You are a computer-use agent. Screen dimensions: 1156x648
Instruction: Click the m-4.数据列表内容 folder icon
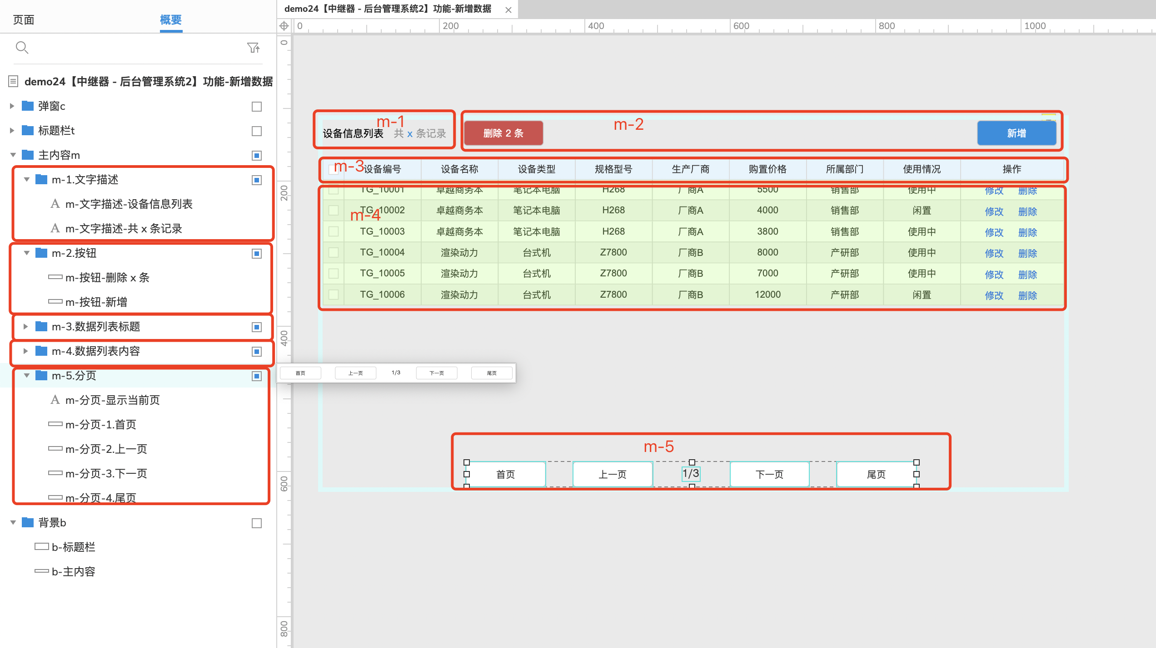(x=42, y=351)
